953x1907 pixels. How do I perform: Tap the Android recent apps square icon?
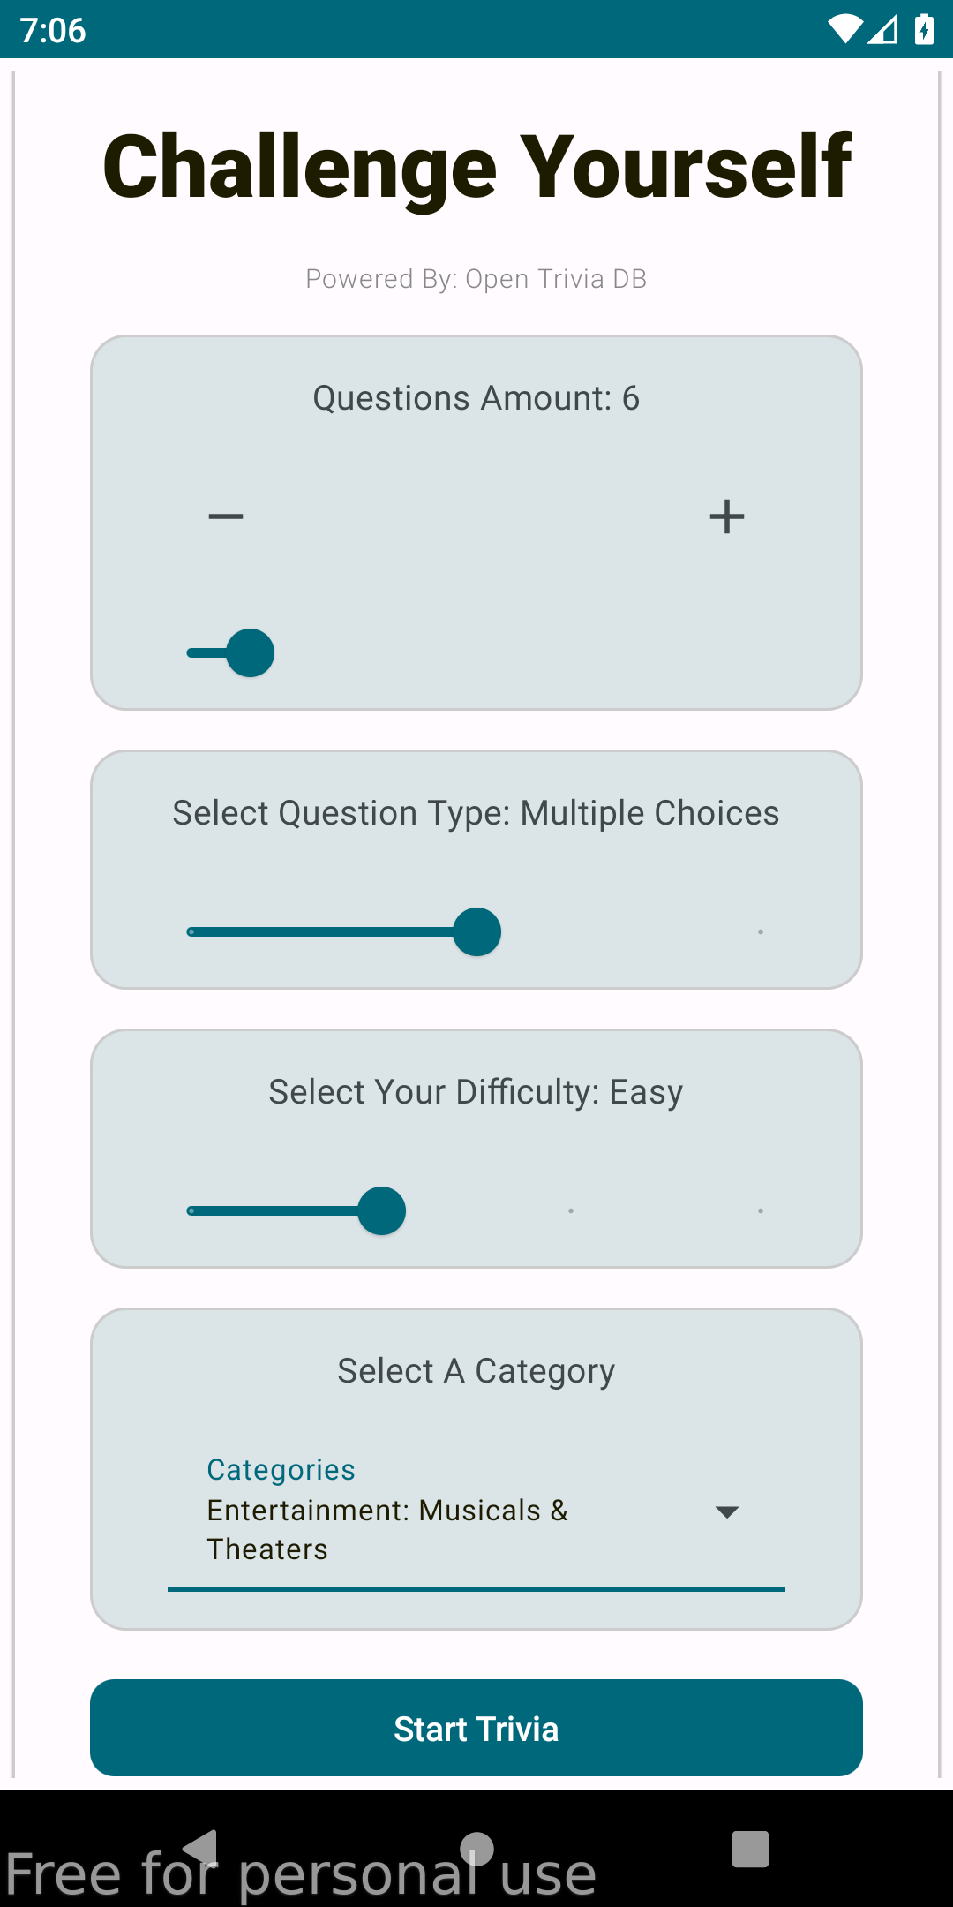(751, 1848)
